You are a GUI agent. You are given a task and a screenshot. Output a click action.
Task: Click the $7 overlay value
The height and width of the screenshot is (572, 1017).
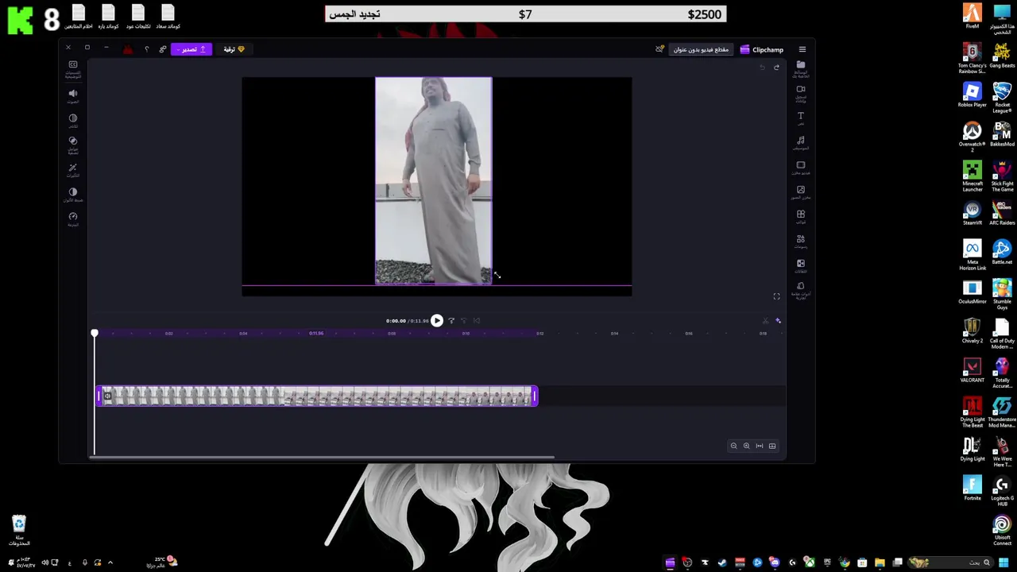pyautogui.click(x=525, y=14)
